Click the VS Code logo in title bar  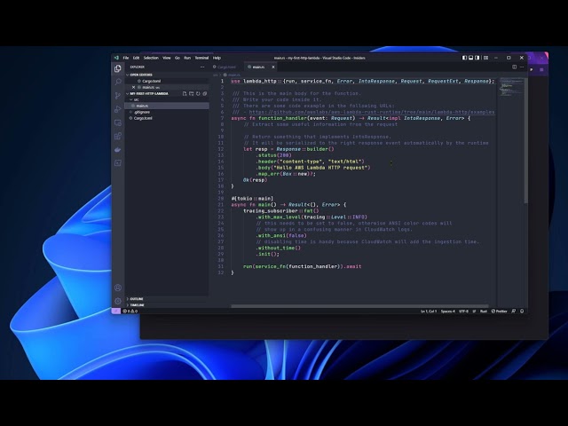click(116, 58)
